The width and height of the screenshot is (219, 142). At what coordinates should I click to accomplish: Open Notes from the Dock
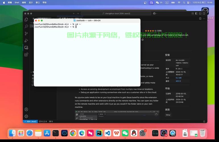[x=38, y=133]
